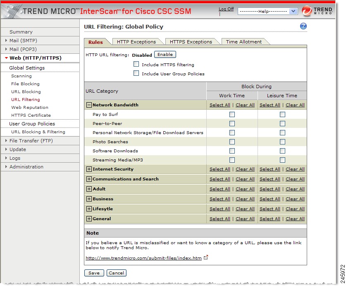Screen dimensions: 346x286
Task: Expand the Communications and Search category
Action: click(x=89, y=179)
